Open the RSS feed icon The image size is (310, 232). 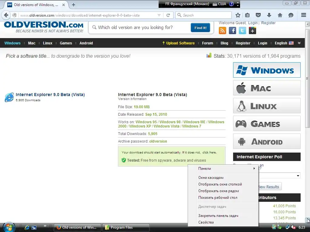223,31
